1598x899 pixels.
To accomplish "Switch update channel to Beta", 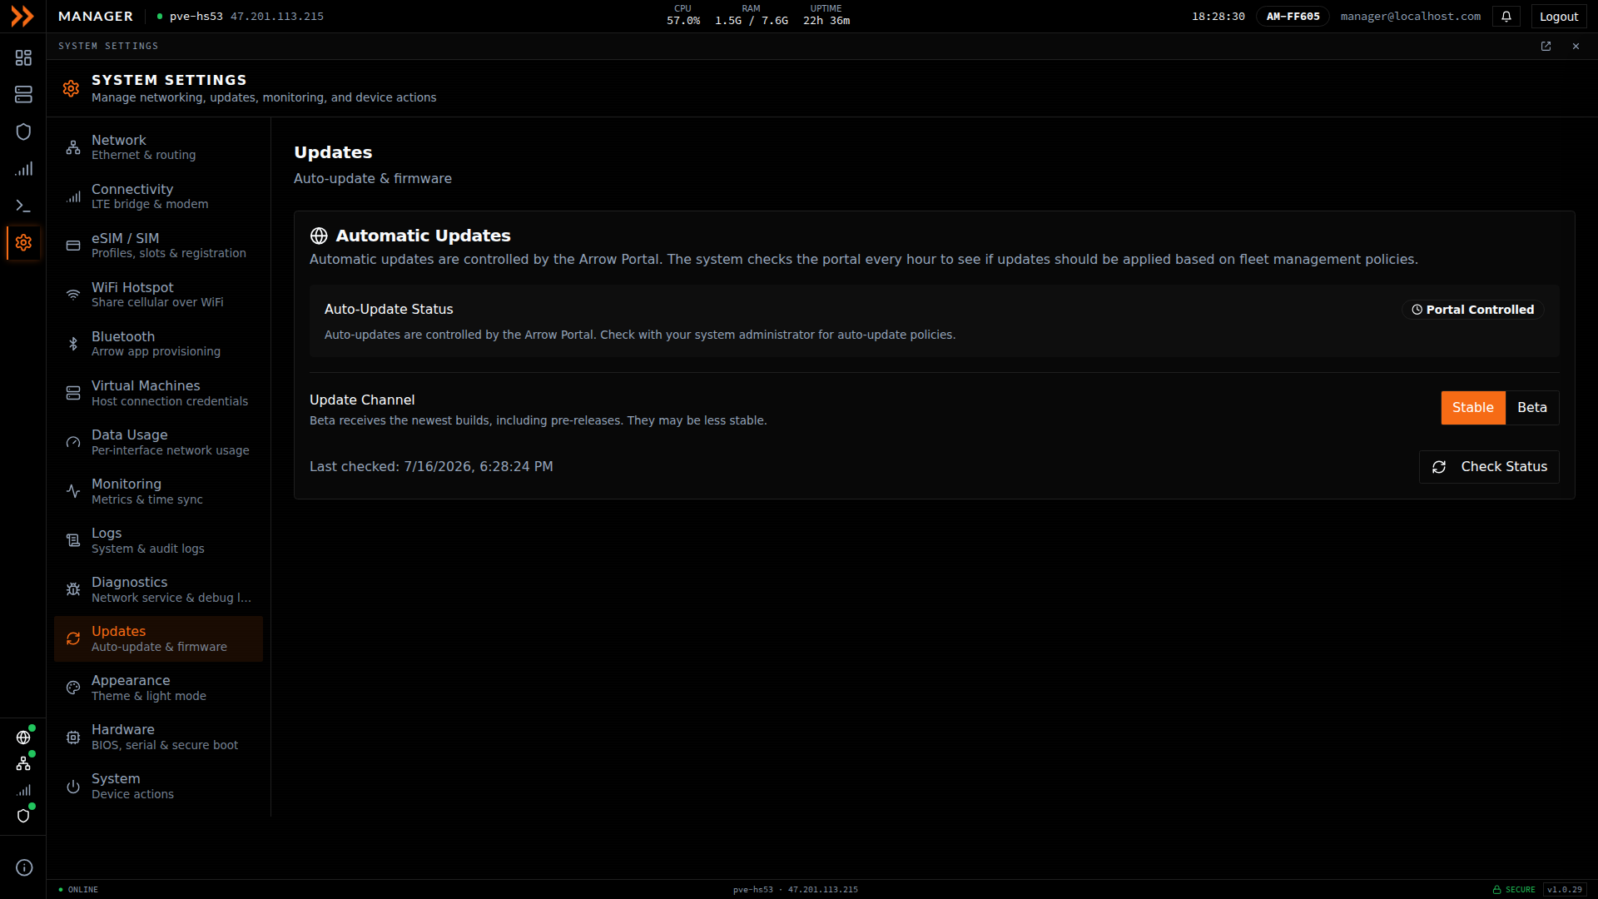I will coord(1532,408).
